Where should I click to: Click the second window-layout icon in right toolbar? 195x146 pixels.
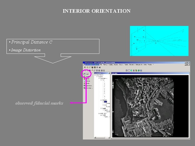point(129,70)
